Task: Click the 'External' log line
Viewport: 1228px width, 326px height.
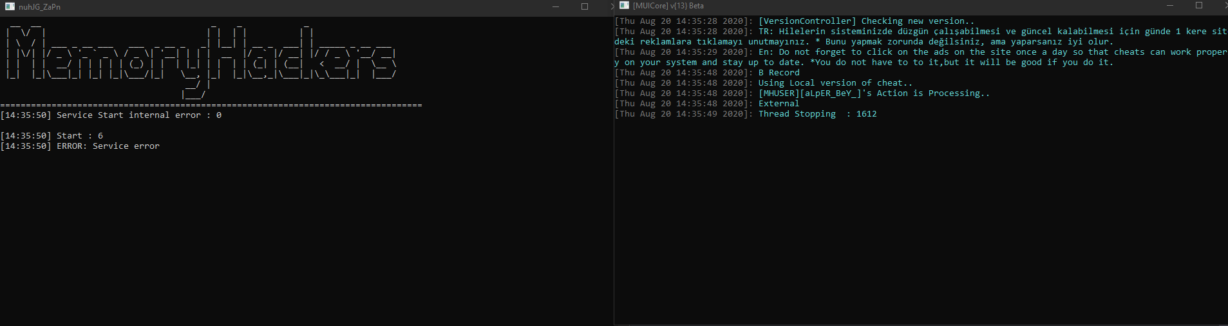Action: tap(707, 104)
